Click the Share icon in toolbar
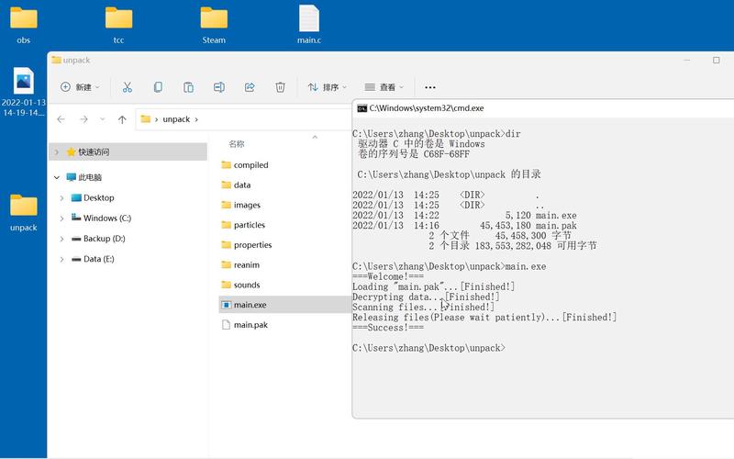The height and width of the screenshot is (459, 734). tap(250, 87)
